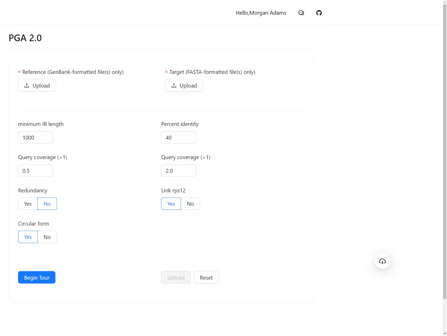The height and width of the screenshot is (336, 447).
Task: Set Redundancy to Yes
Action: point(28,204)
